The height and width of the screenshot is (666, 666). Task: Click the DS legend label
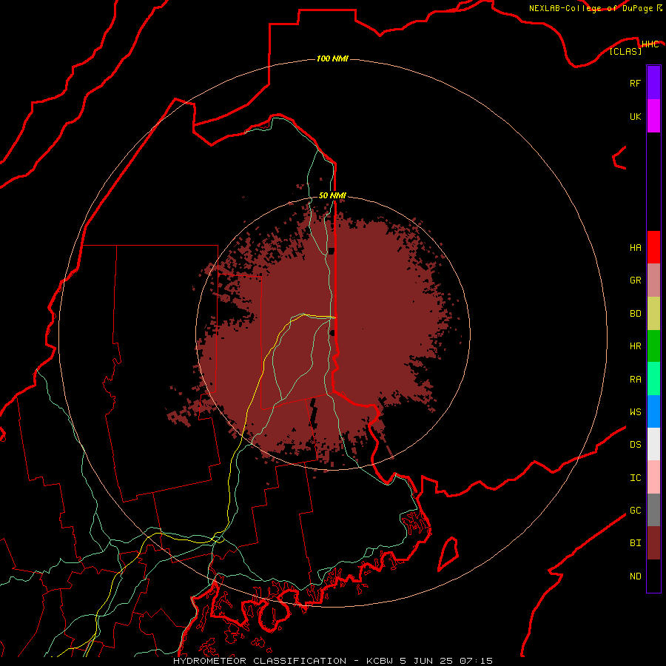point(635,445)
